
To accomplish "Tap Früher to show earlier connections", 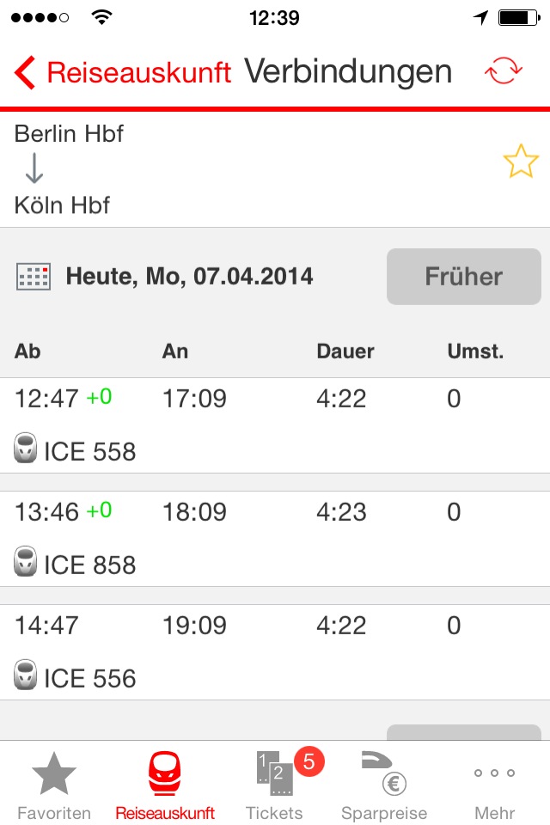I will pos(463,277).
